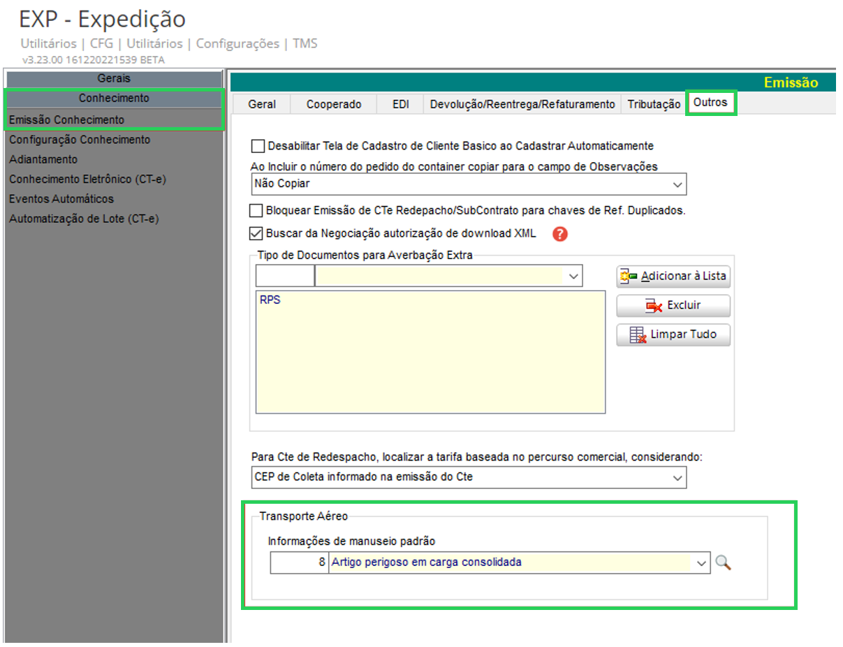Click CFG in the header breadcrumb
843x647 pixels.
101,43
